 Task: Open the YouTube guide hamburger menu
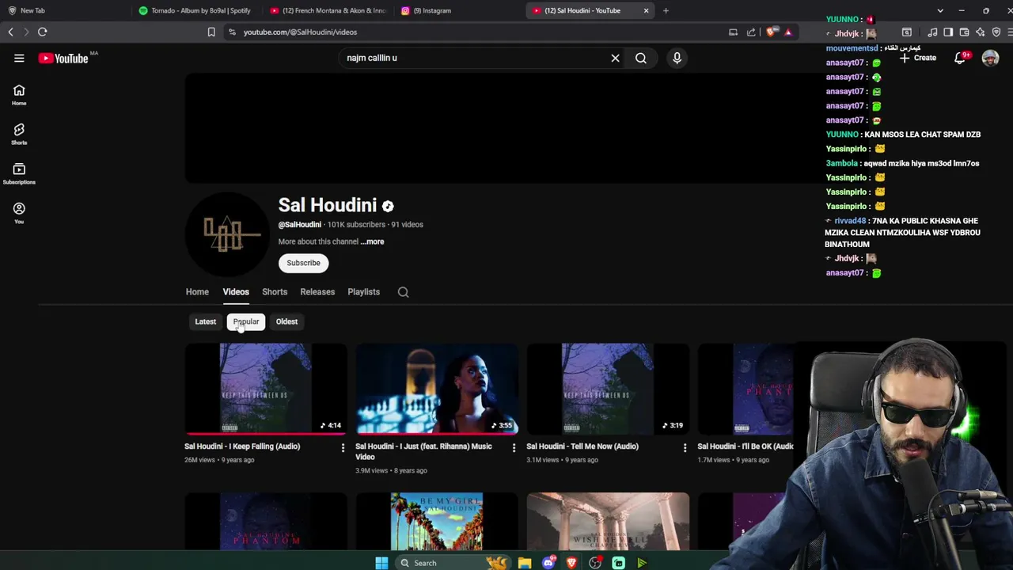click(19, 58)
